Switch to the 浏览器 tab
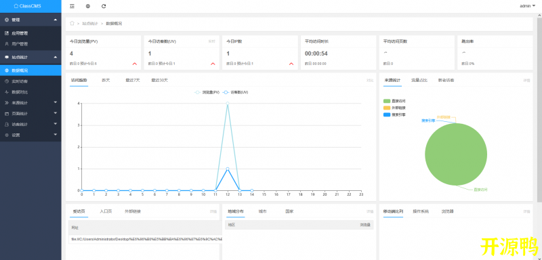 pyautogui.click(x=447, y=211)
